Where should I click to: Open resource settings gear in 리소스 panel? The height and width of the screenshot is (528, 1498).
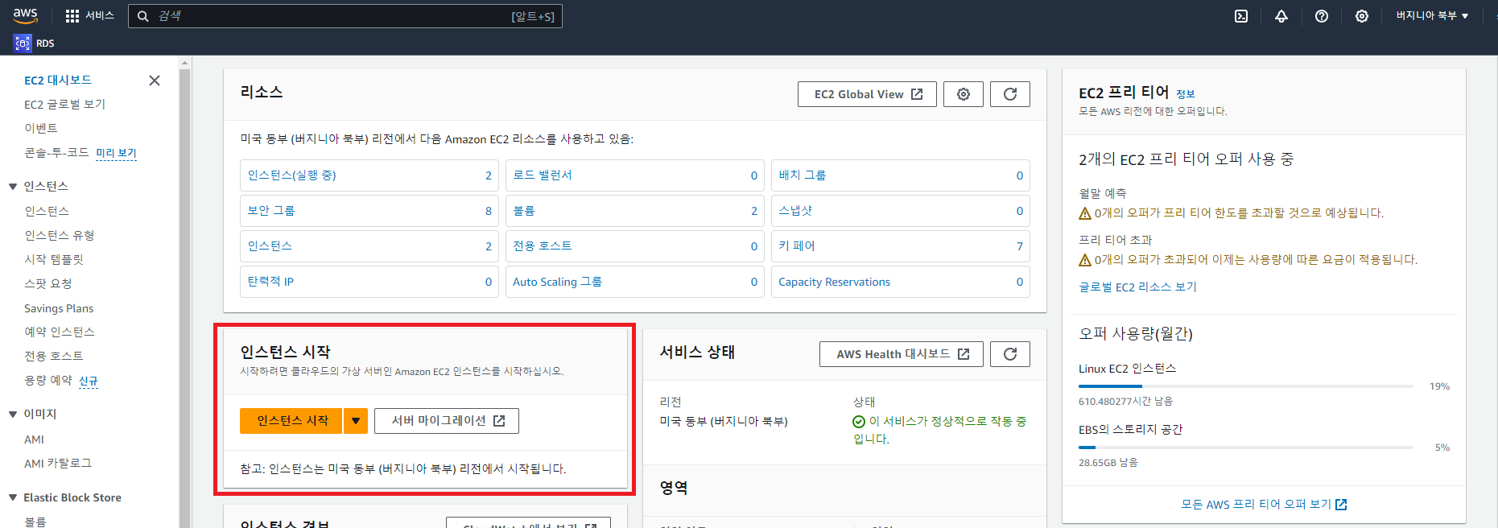pos(964,94)
